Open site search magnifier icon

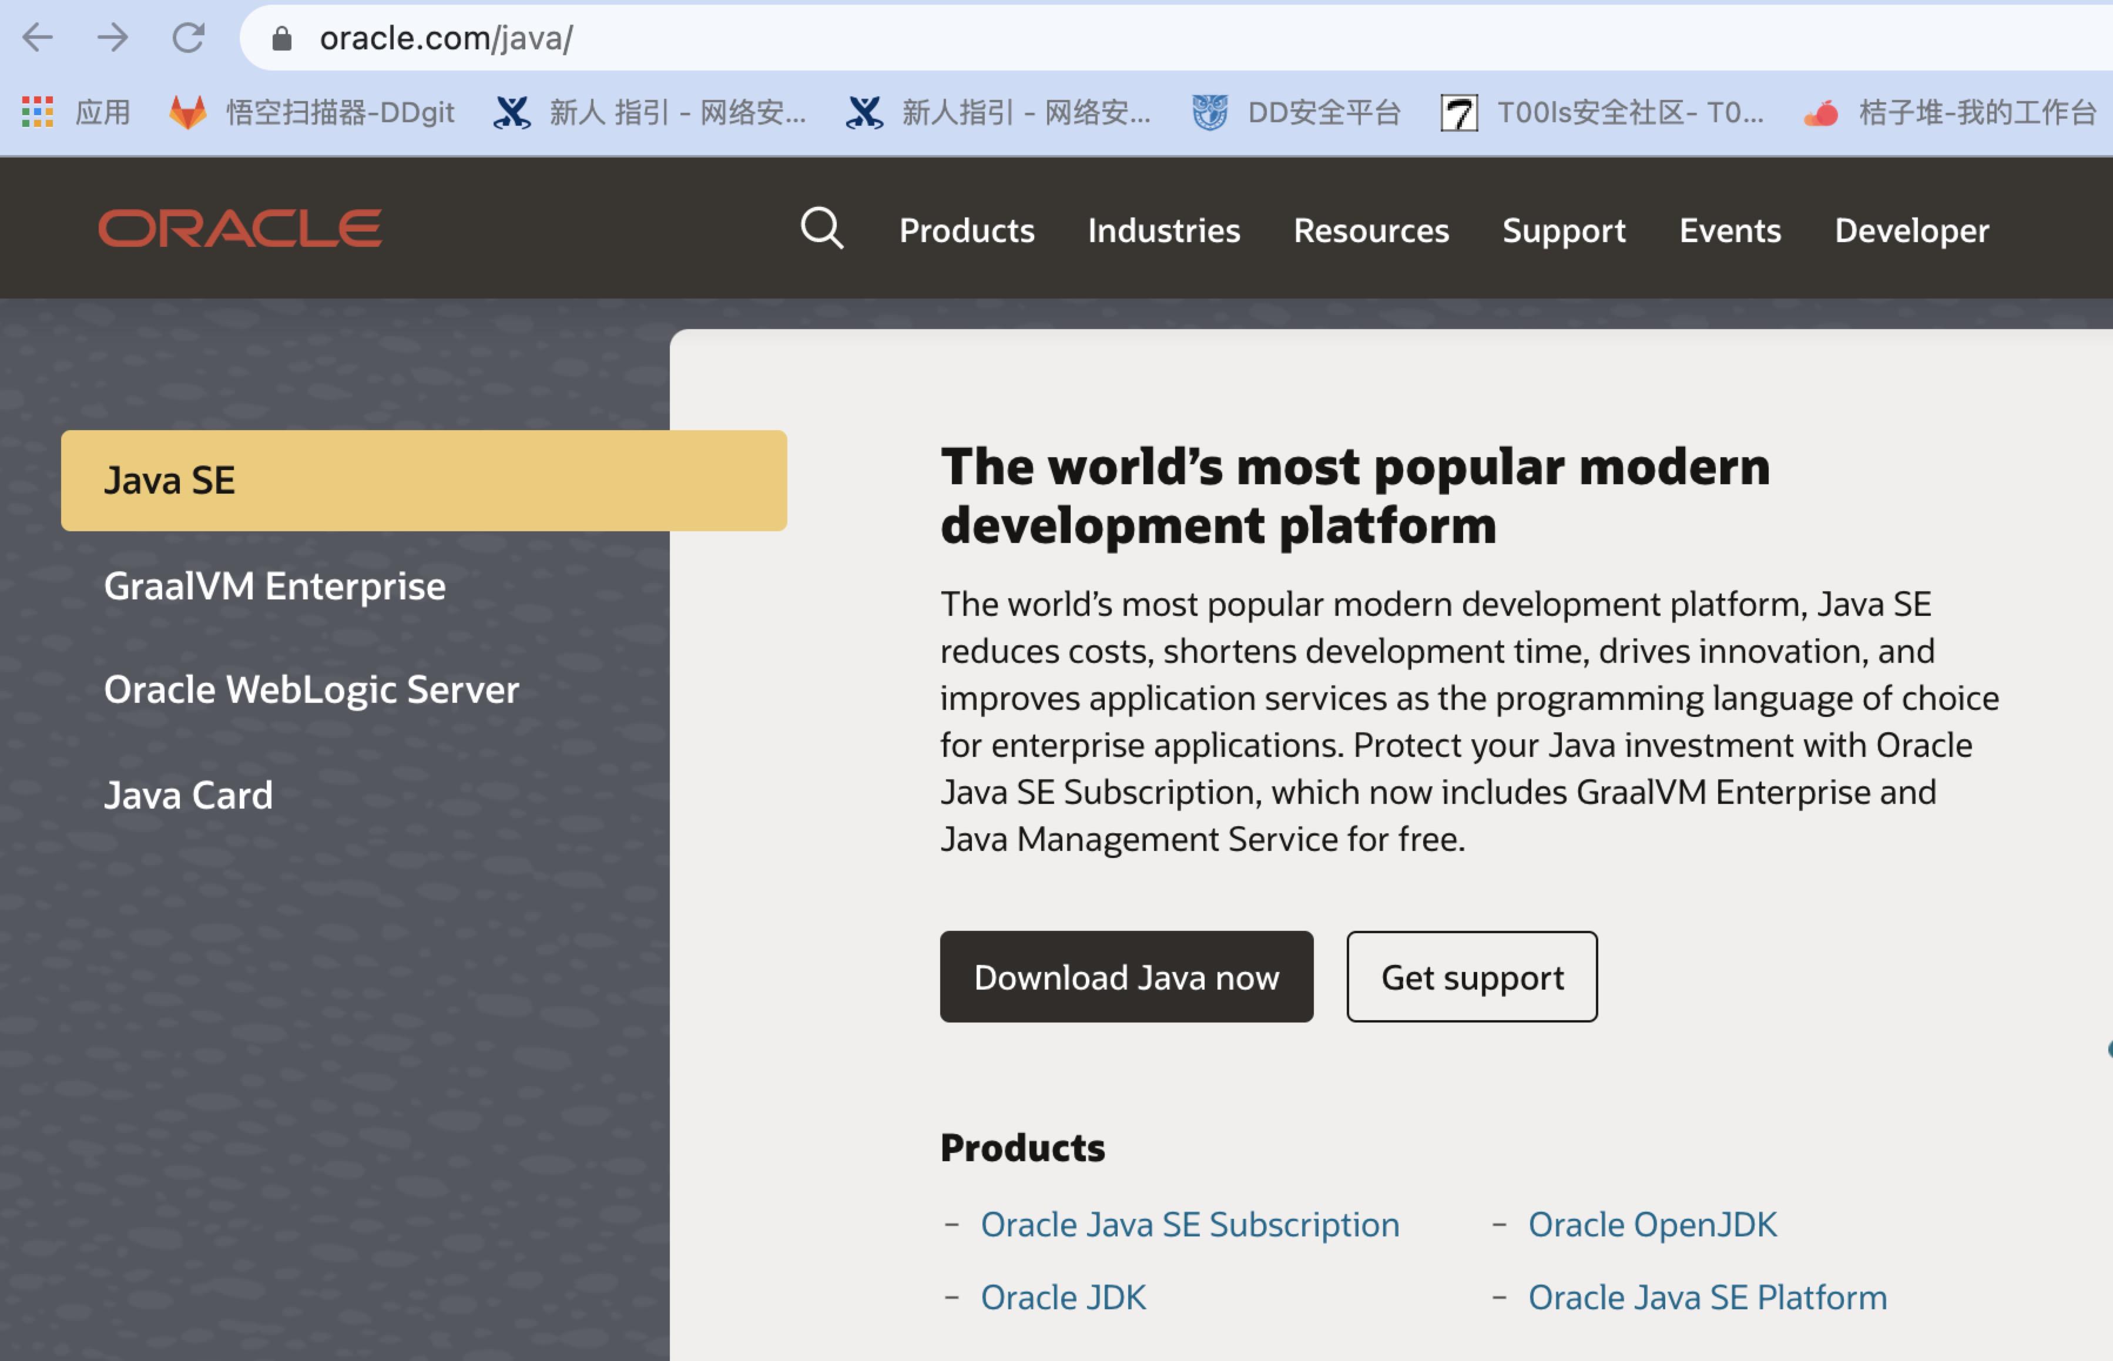[822, 228]
